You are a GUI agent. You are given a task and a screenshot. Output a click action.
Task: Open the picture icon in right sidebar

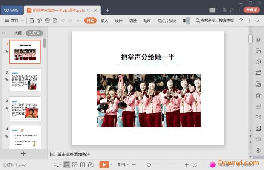pyautogui.click(x=258, y=128)
